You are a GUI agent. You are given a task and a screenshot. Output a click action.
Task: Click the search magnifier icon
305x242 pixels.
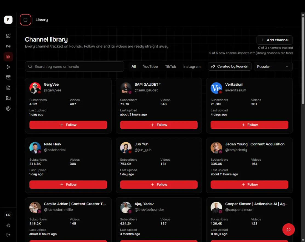[x=30, y=67]
